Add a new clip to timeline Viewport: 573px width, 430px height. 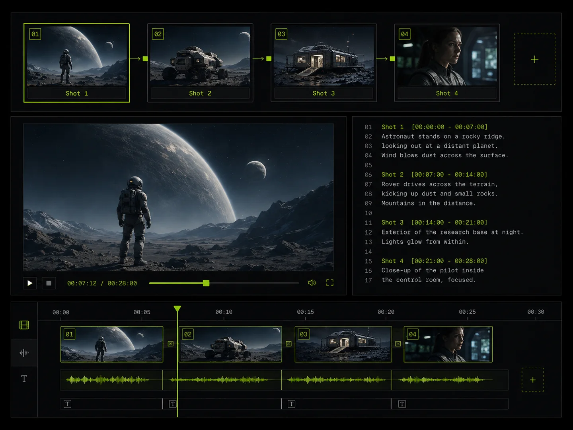point(533,380)
